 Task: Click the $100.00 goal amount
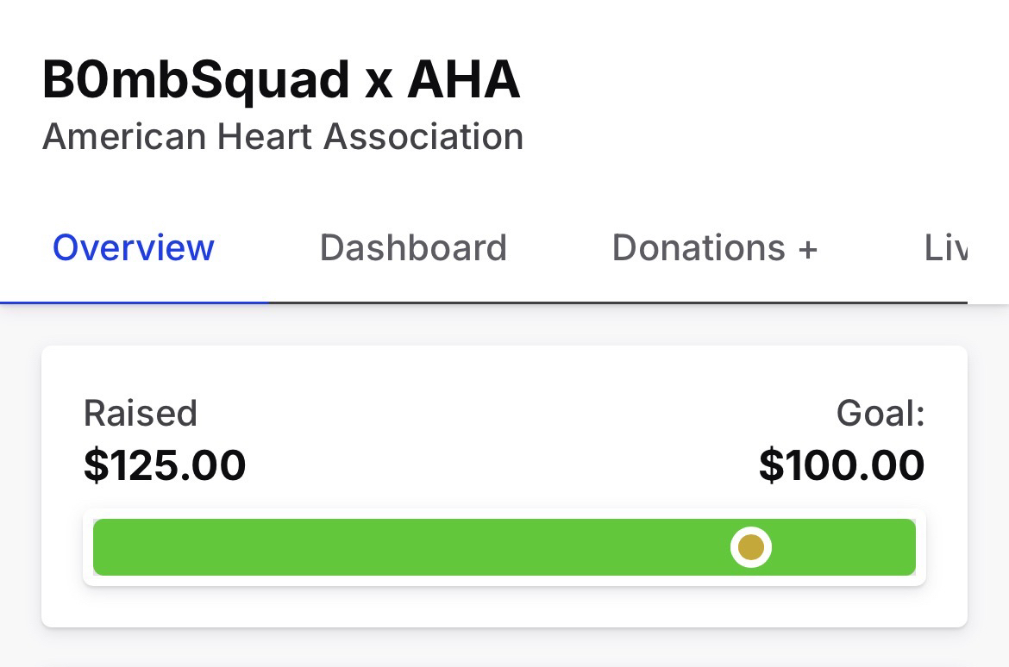[x=842, y=465]
